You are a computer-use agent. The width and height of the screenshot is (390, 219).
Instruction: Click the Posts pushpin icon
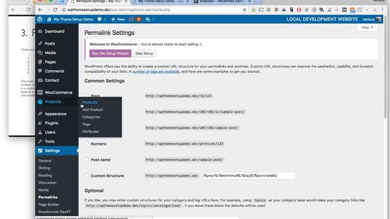coord(40,43)
